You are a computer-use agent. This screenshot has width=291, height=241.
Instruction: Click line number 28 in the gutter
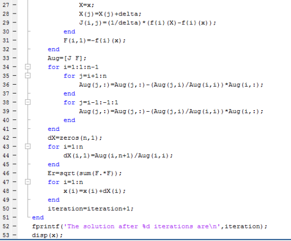pos(6,14)
